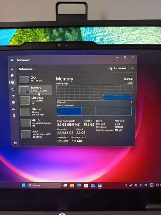Viewport: 161px width, 215px height.
Task: Select the Ethernet performance entry
Action: (x=36, y=112)
